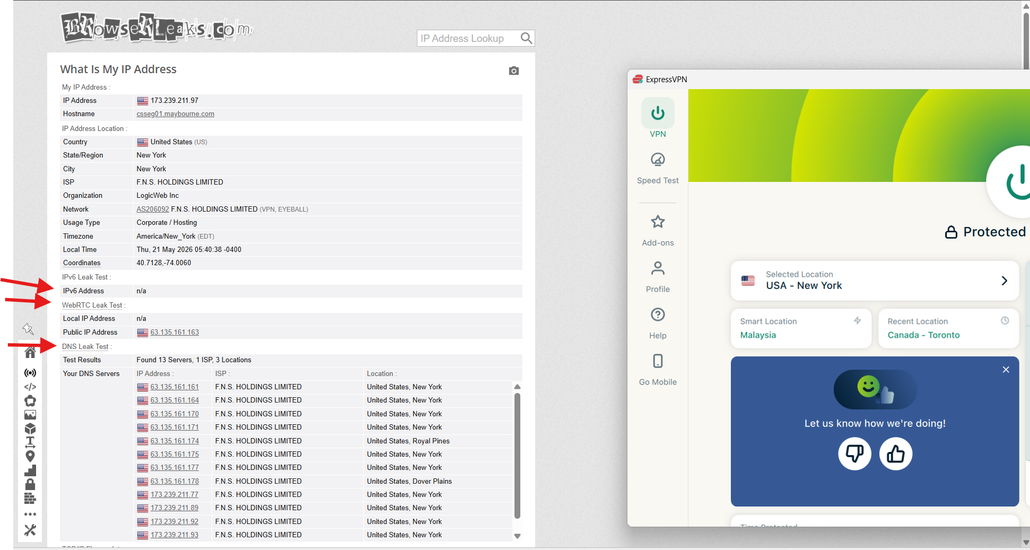Open the brick wall icon in sidebar
Image resolution: width=1030 pixels, height=550 pixels.
coord(30,499)
